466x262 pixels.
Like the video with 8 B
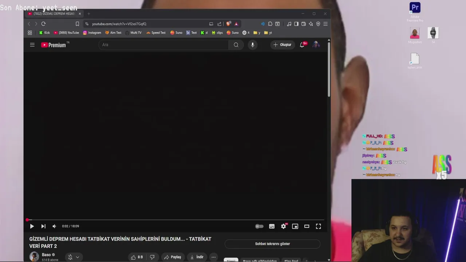[x=137, y=257]
